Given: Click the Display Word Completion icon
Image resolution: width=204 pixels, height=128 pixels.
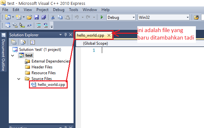Looking at the screenshot, I should click(29, 25).
